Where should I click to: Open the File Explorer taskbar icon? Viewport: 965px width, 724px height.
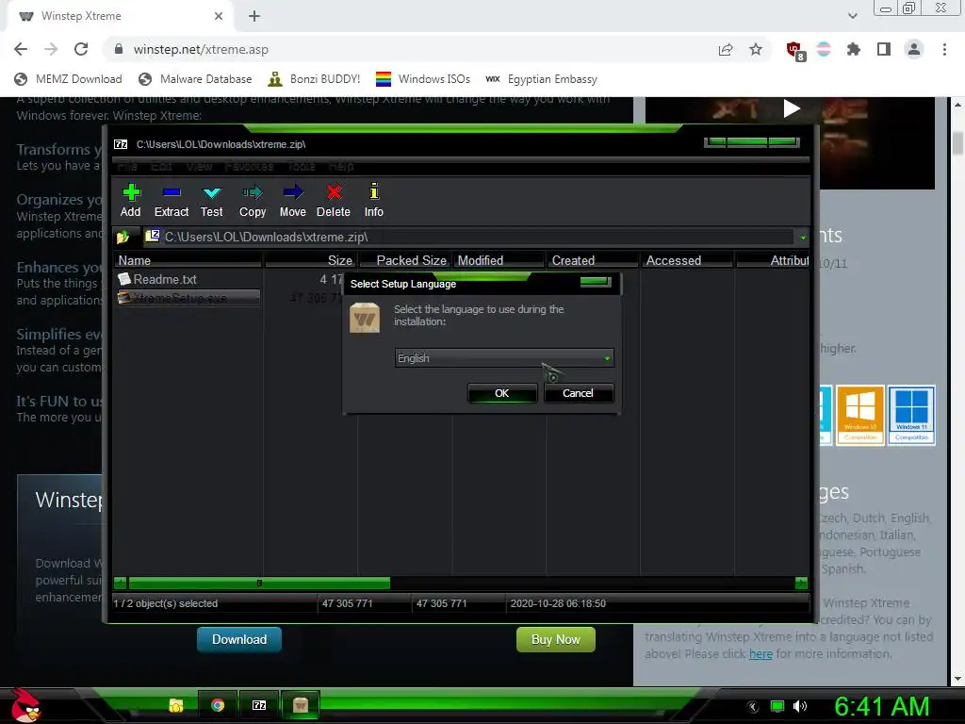pos(176,705)
